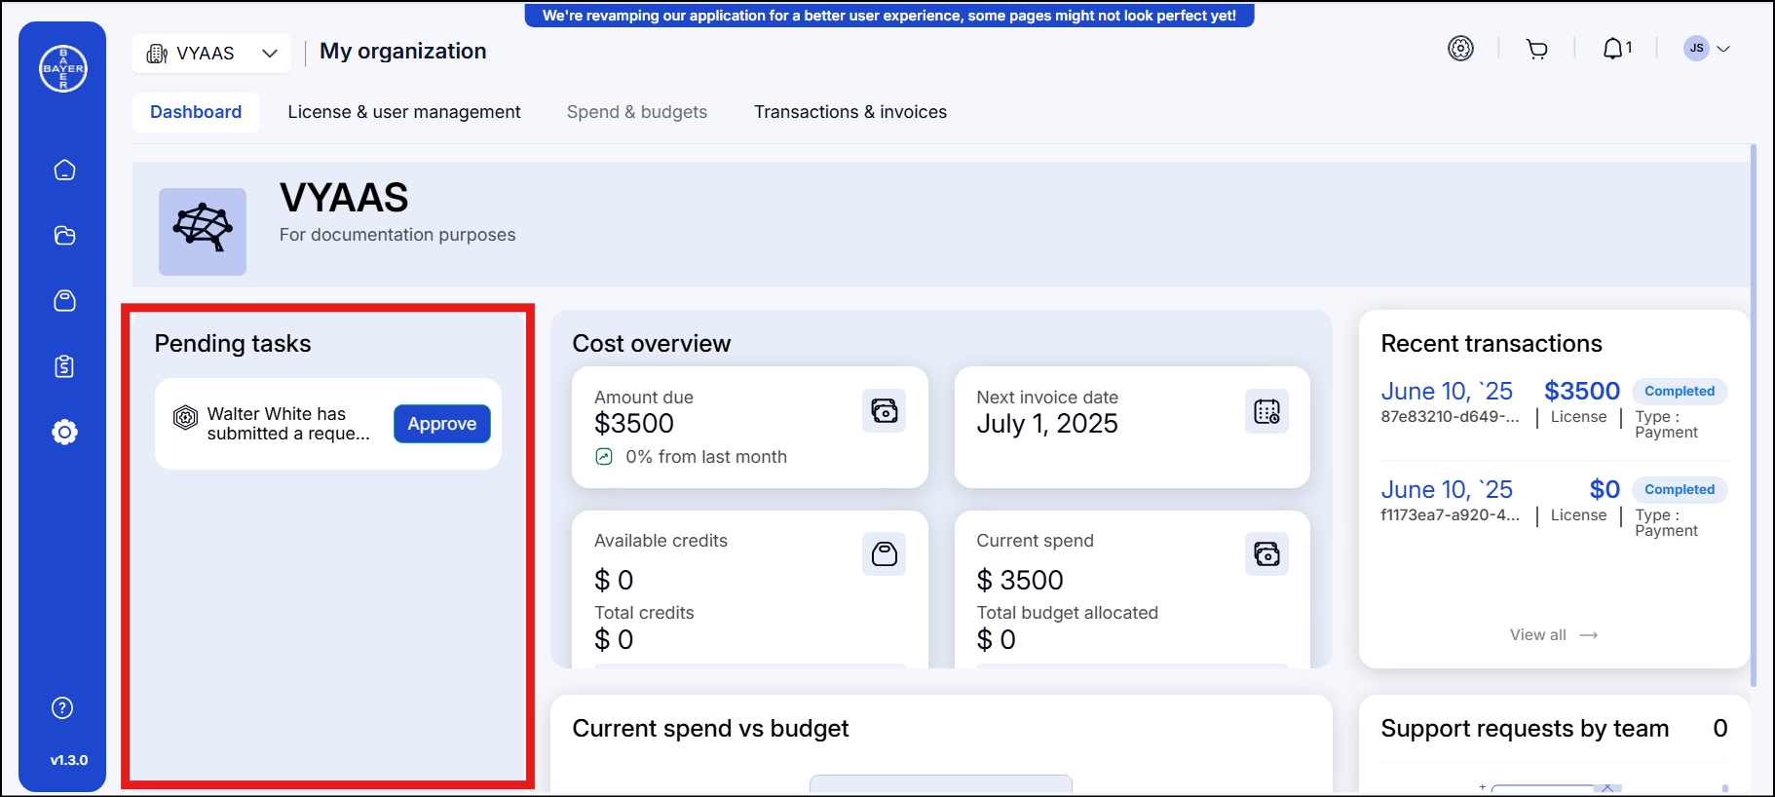Click the Next invoice date calendar icon
The image size is (1775, 797).
point(1266,411)
